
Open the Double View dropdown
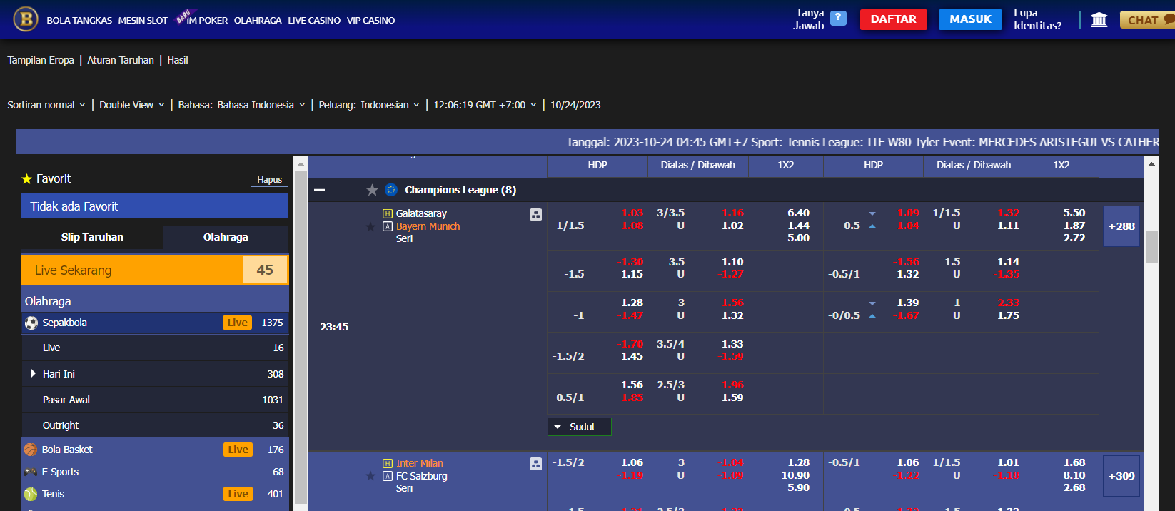132,105
